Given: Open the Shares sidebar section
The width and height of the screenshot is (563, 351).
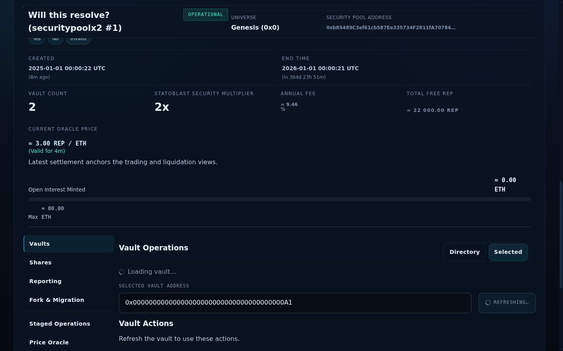Looking at the screenshot, I should click(69, 262).
